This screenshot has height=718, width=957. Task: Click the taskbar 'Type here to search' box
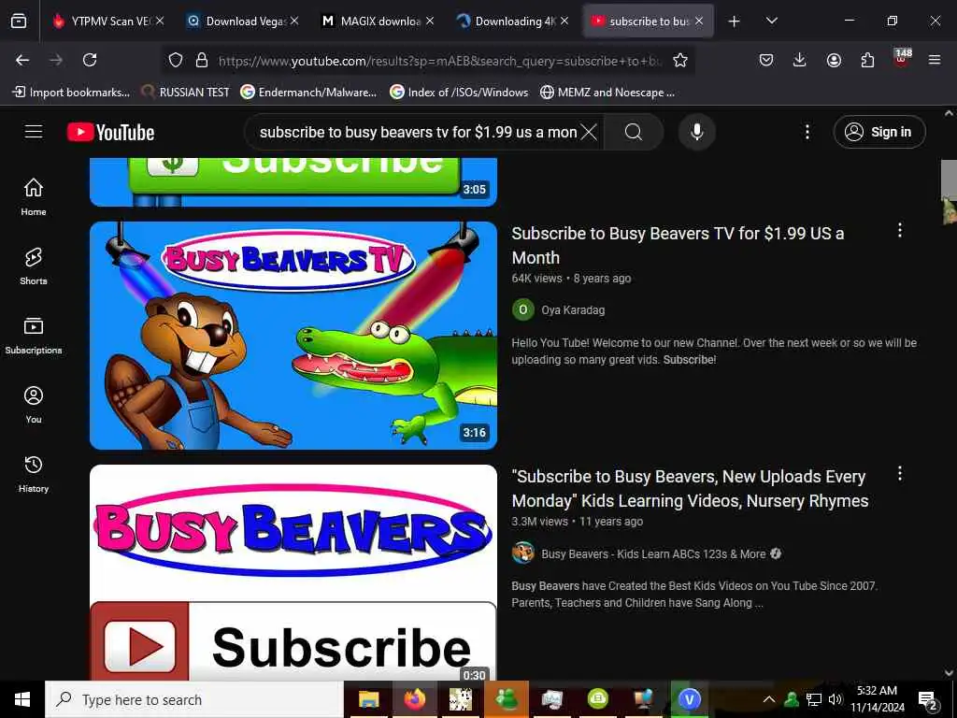(x=194, y=699)
